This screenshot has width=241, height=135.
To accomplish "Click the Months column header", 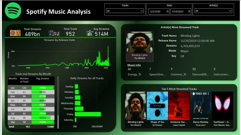I will pos(13,78).
